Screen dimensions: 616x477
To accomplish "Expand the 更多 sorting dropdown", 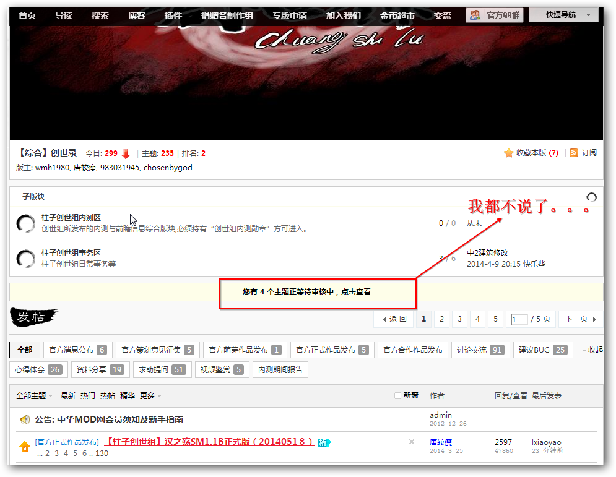I will coord(150,395).
